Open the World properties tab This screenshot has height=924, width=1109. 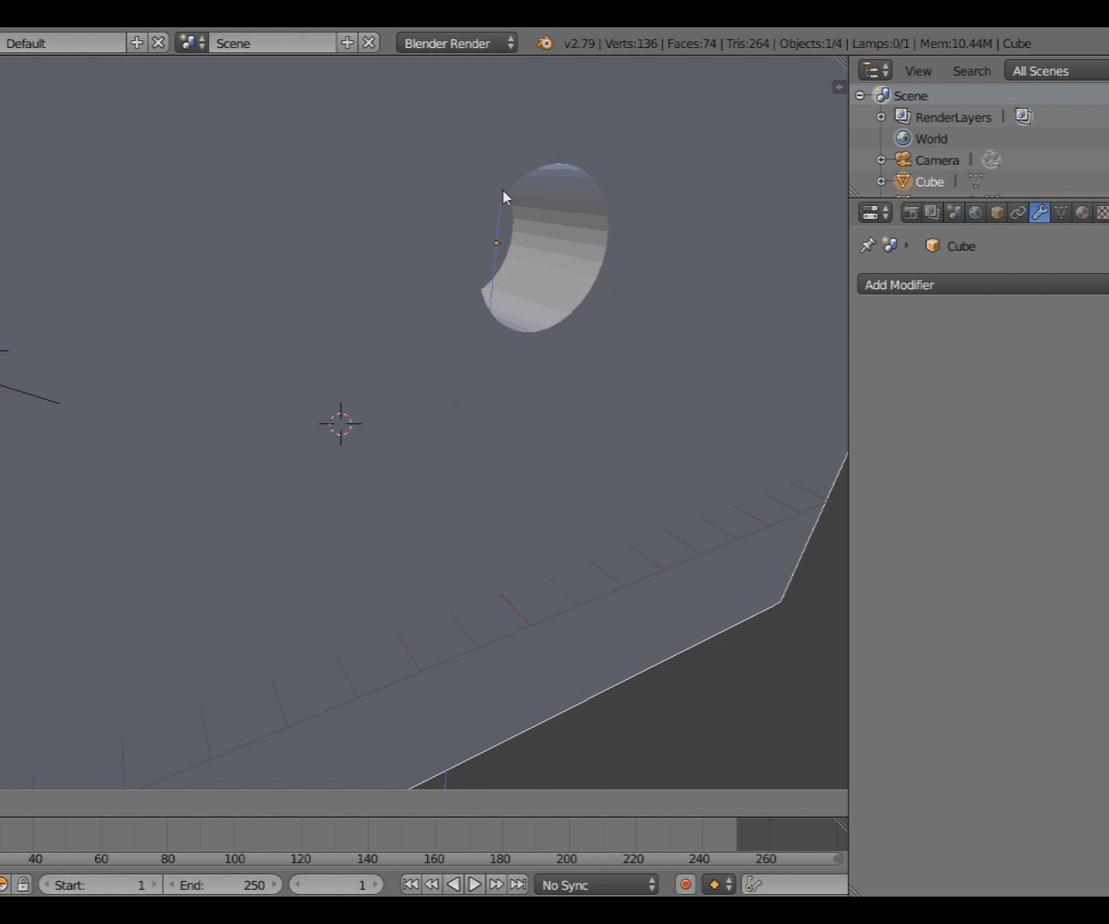pos(975,212)
